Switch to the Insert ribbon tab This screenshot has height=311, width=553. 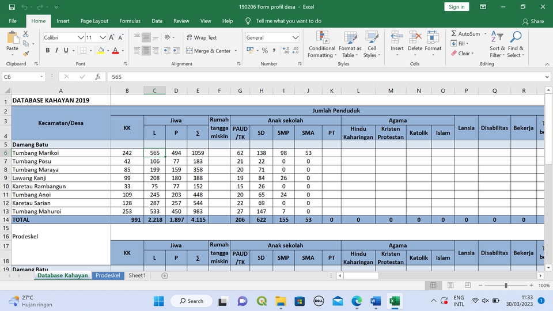click(63, 21)
